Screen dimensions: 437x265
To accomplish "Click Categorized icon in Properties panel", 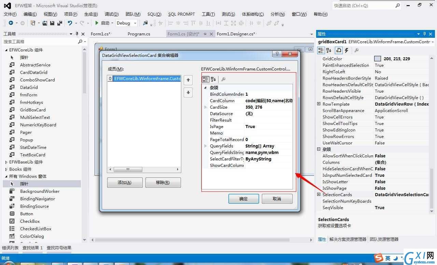I will point(321,50).
